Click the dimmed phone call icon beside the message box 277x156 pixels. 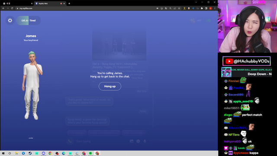point(70,141)
